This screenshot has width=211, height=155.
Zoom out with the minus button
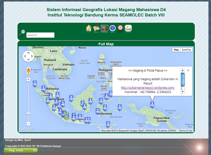tap(28, 124)
